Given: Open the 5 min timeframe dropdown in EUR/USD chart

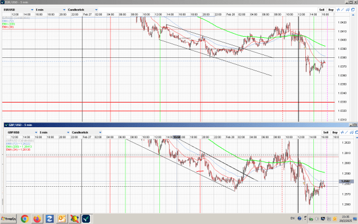Looking at the screenshot, I should 50,10.
